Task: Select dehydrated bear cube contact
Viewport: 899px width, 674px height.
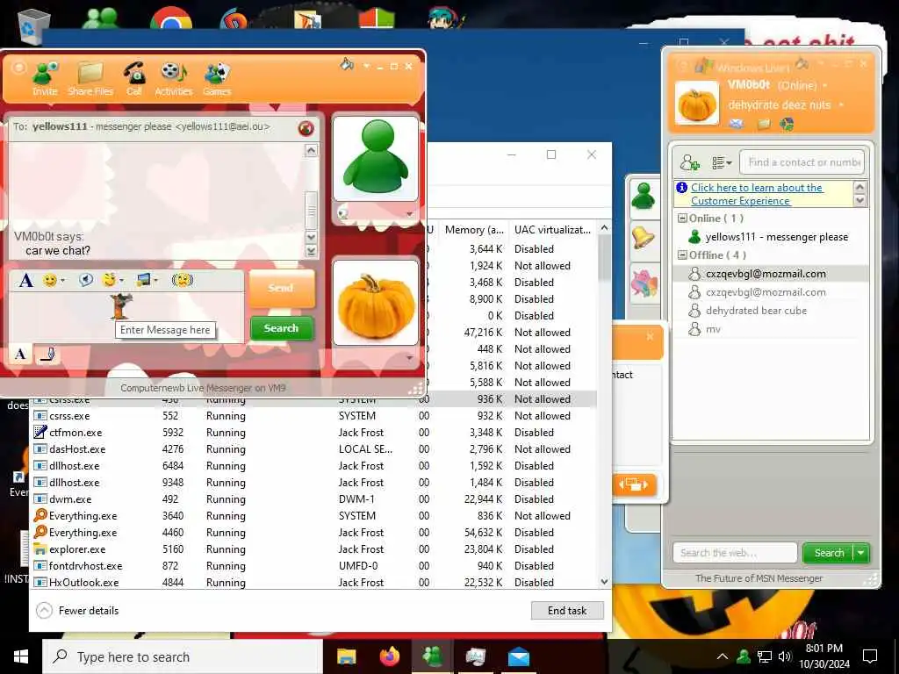Action: [770, 311]
